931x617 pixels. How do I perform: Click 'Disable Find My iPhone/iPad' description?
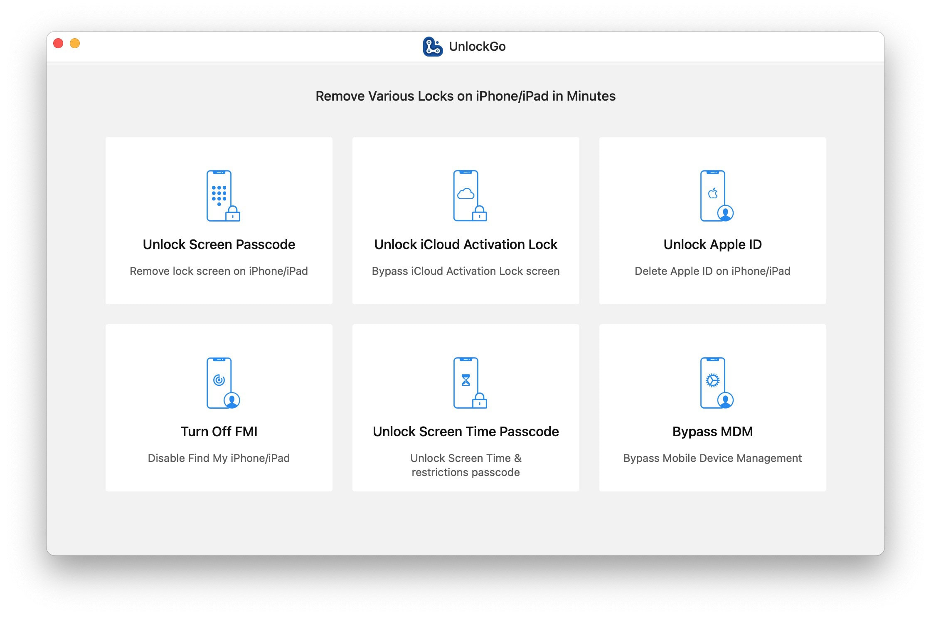[x=219, y=458]
